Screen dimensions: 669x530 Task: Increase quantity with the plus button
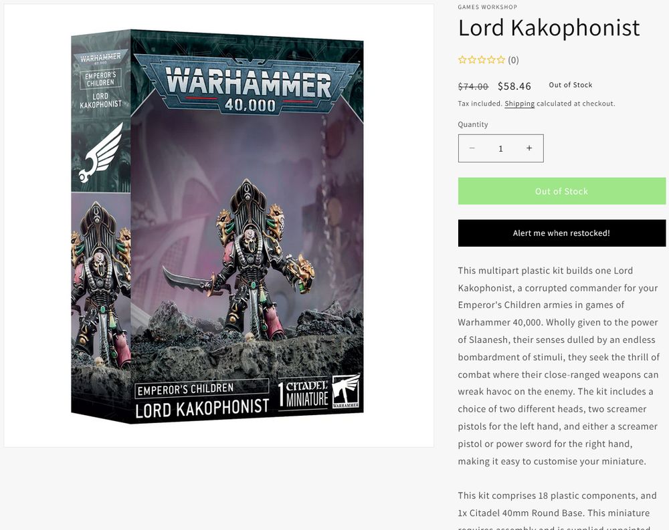click(x=529, y=148)
